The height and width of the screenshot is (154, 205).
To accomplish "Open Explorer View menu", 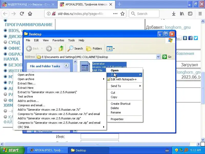I will [x=46, y=40].
